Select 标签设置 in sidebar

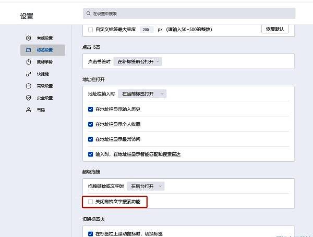tap(43, 50)
